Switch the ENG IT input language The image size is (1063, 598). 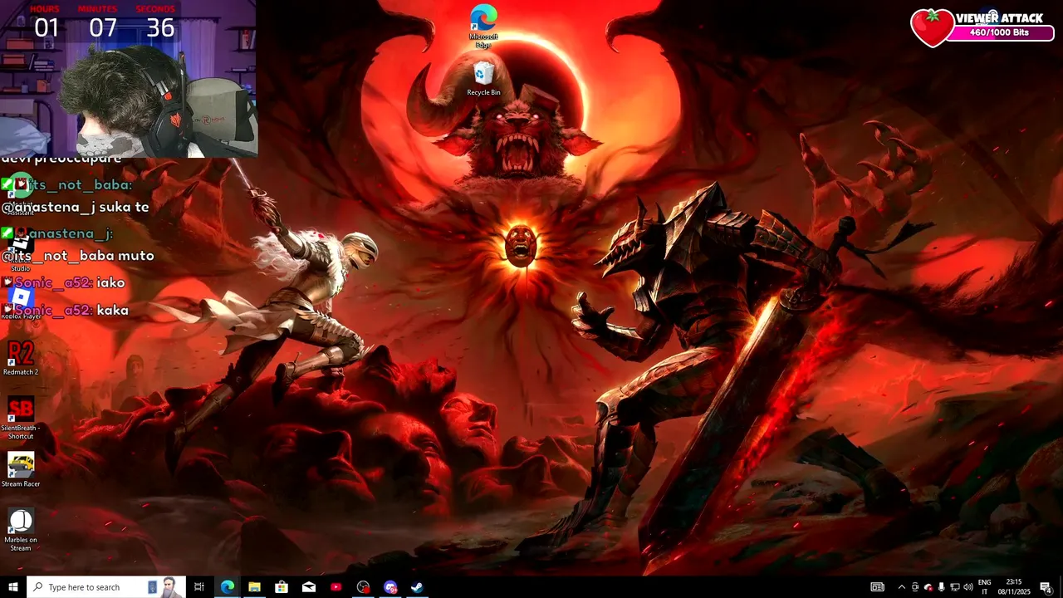pyautogui.click(x=985, y=587)
